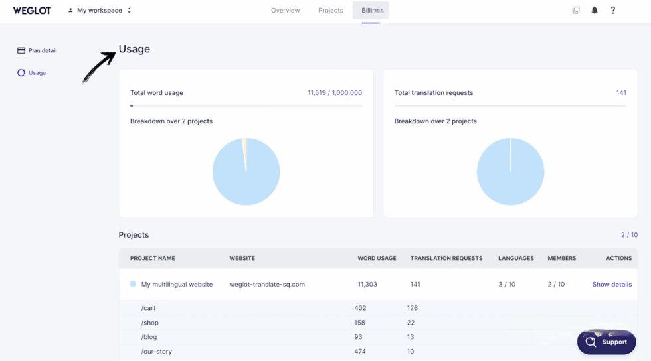Click the word usage pie chart
Viewport: 651px width, 361px height.
click(246, 171)
